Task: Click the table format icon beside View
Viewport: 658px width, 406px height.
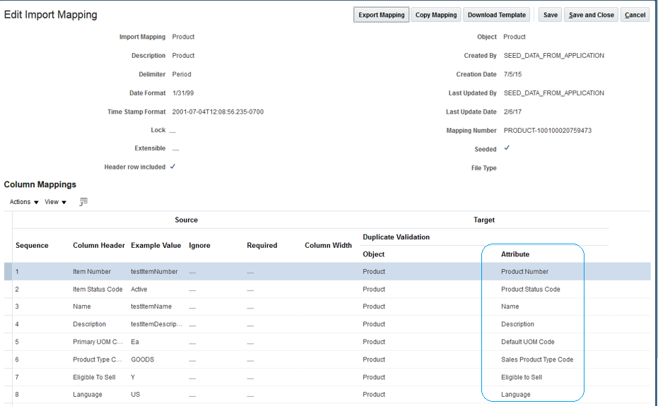Action: pos(83,202)
